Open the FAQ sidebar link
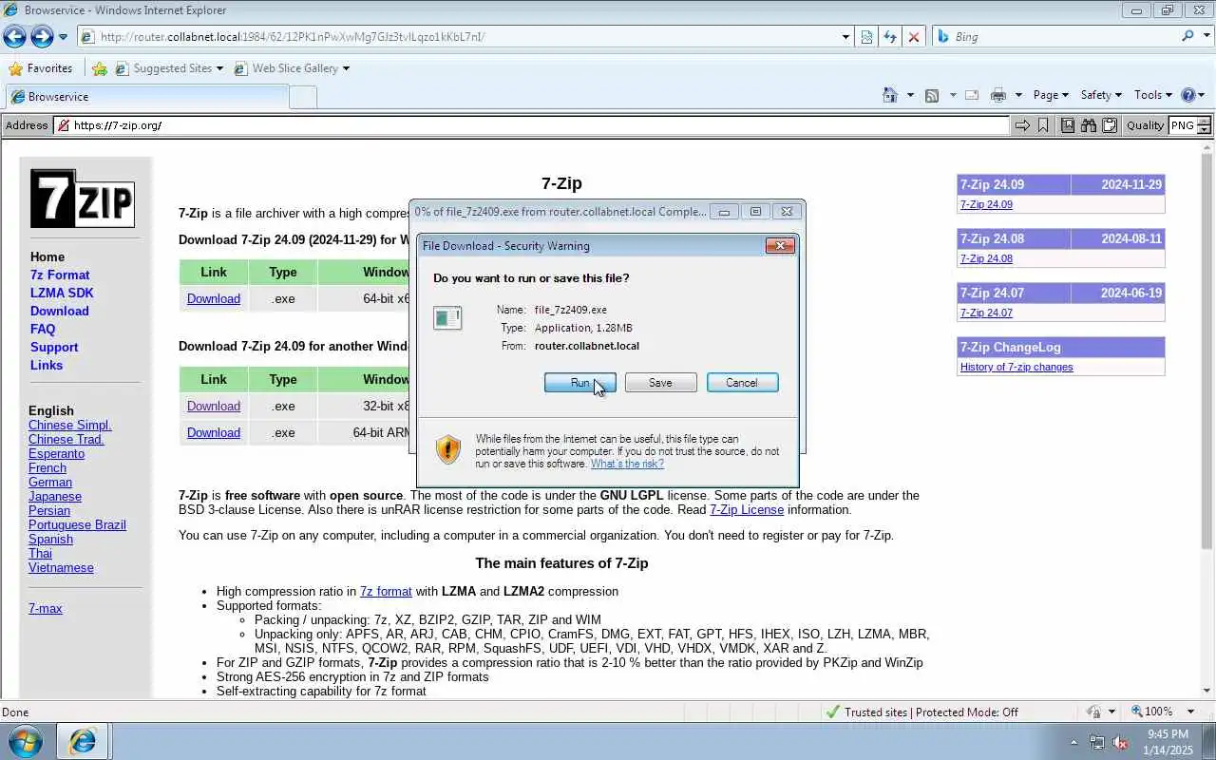1216x760 pixels. (x=43, y=329)
